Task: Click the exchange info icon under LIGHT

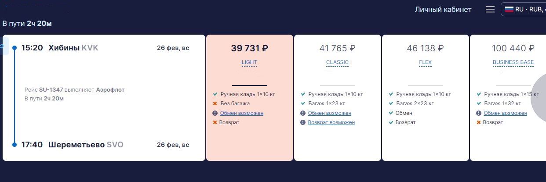Action: (215, 113)
